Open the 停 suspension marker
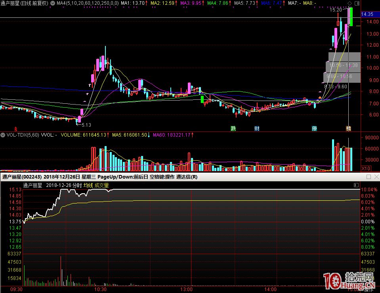This screenshot has height=293, width=380. pyautogui.click(x=314, y=129)
